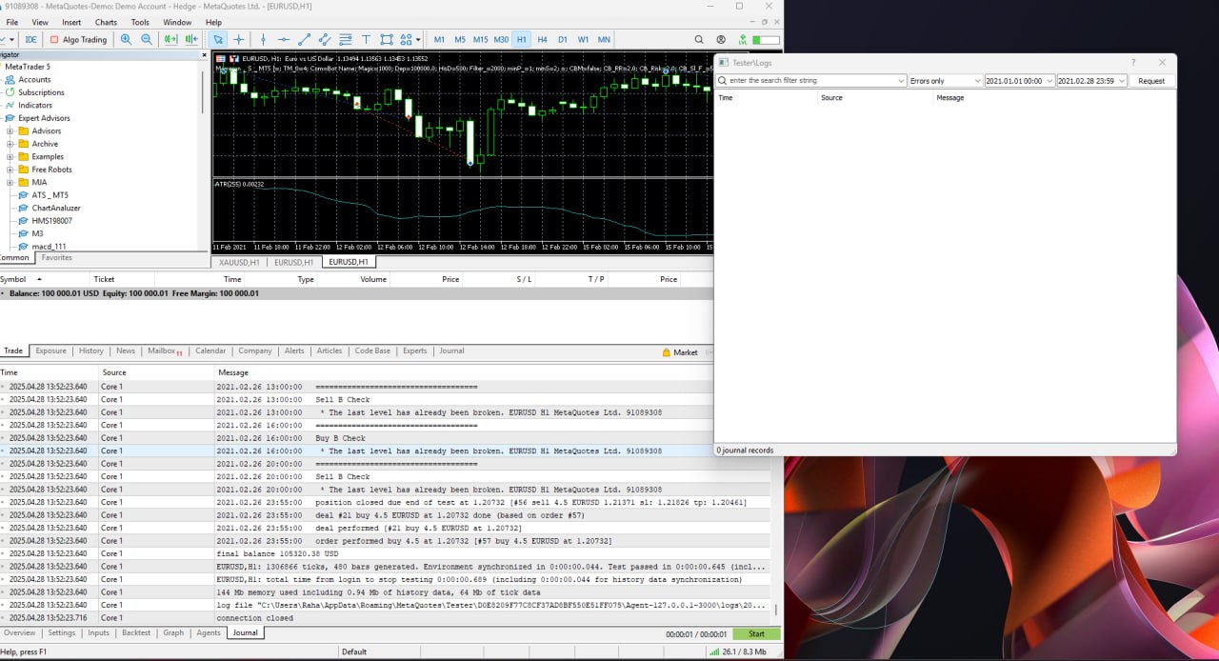Click the green Start button

coord(756,633)
